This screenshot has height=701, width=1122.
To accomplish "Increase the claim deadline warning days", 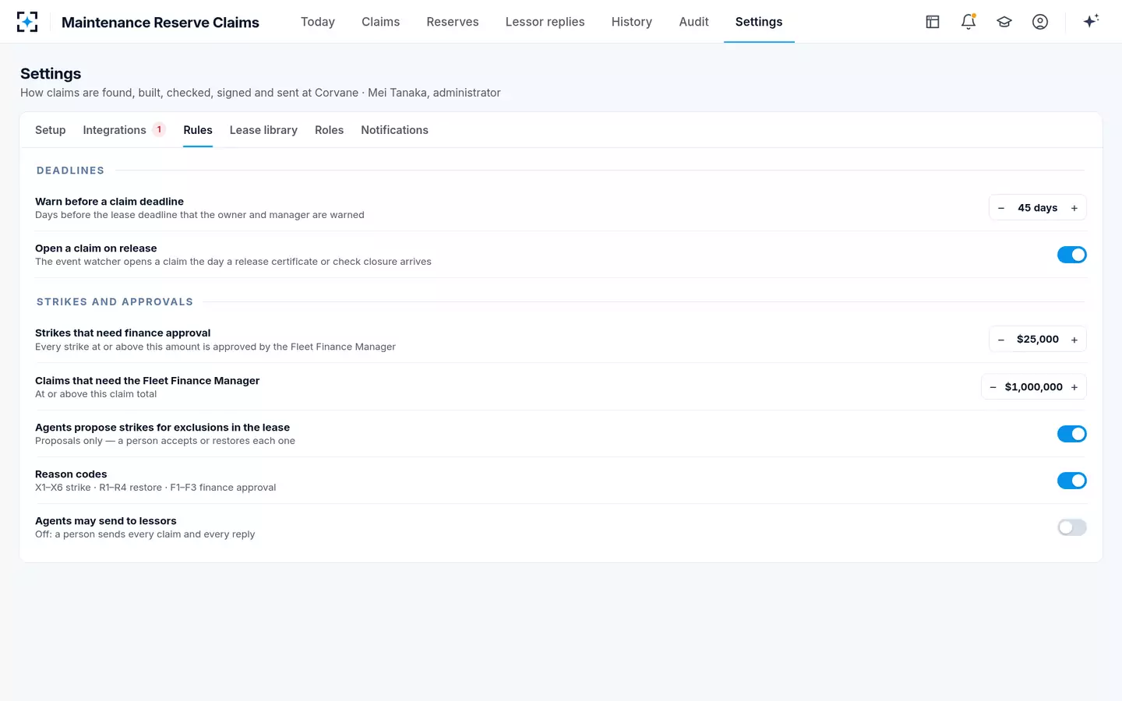I will pyautogui.click(x=1074, y=208).
